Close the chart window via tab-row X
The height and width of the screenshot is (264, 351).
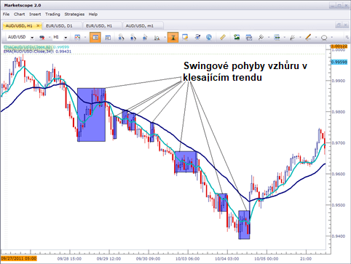point(346,25)
